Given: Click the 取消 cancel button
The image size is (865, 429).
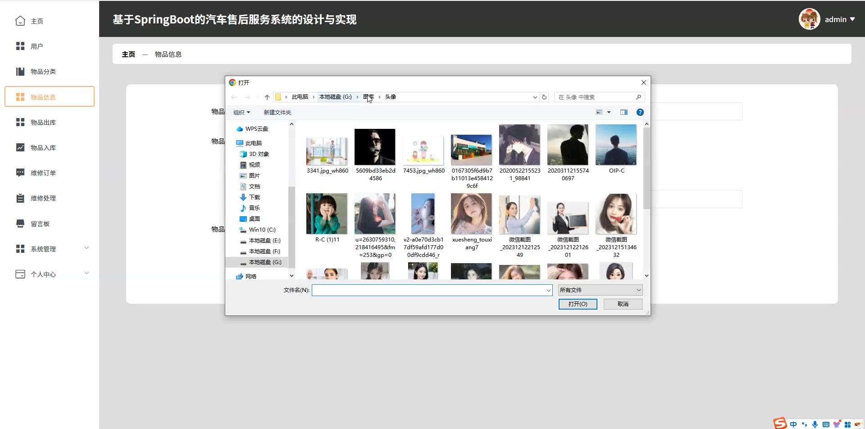Looking at the screenshot, I should pyautogui.click(x=623, y=304).
